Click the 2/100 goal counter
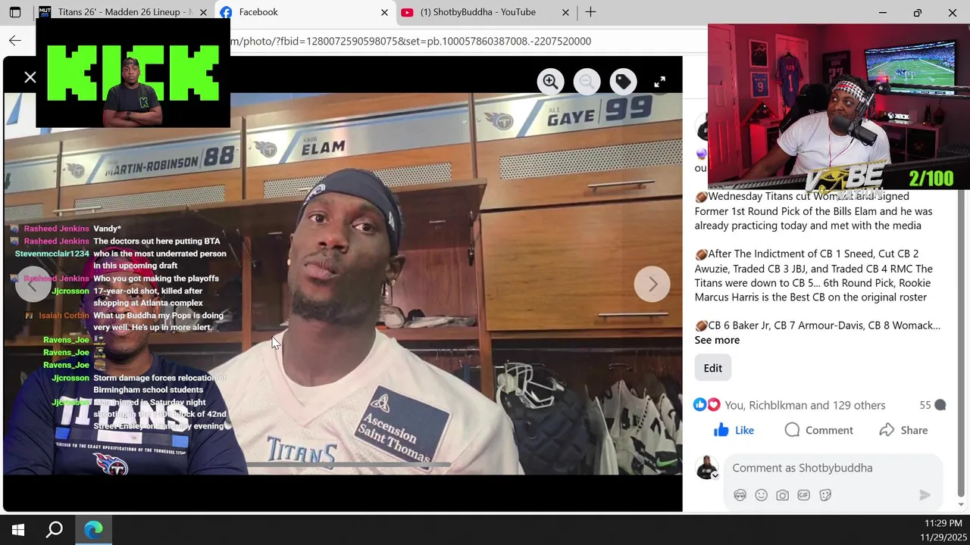Screen dimensions: 970x545 pyautogui.click(x=931, y=179)
